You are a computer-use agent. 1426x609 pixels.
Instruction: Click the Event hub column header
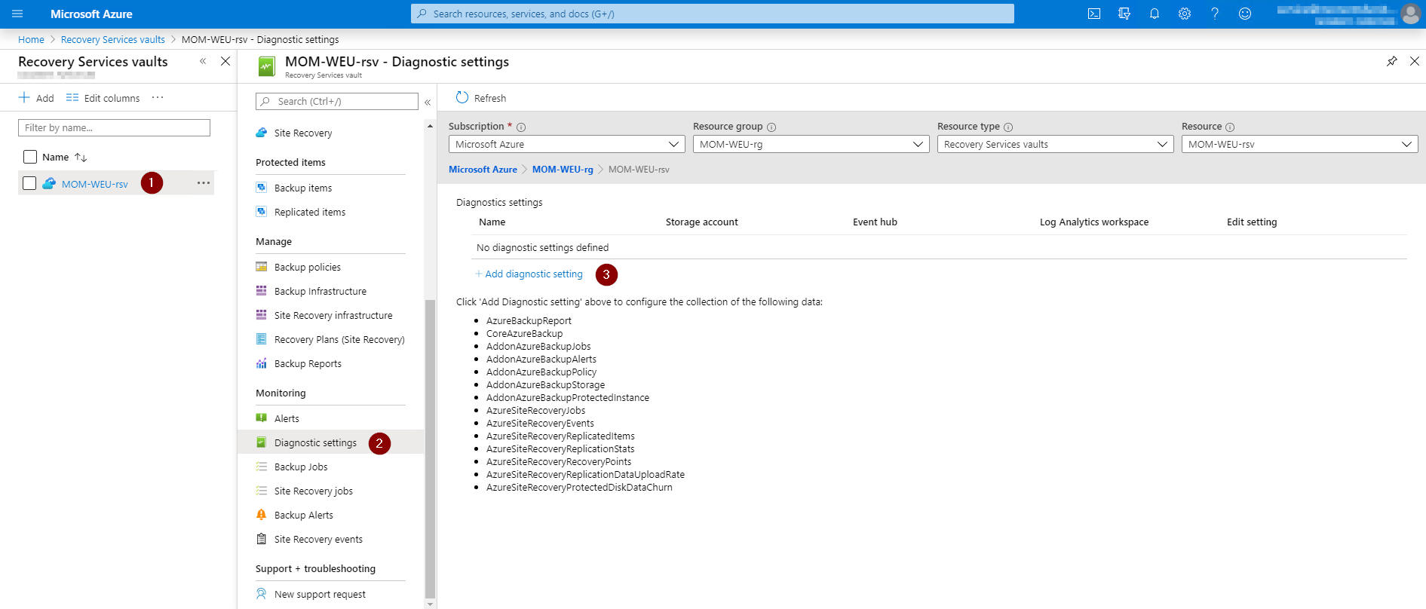click(875, 222)
